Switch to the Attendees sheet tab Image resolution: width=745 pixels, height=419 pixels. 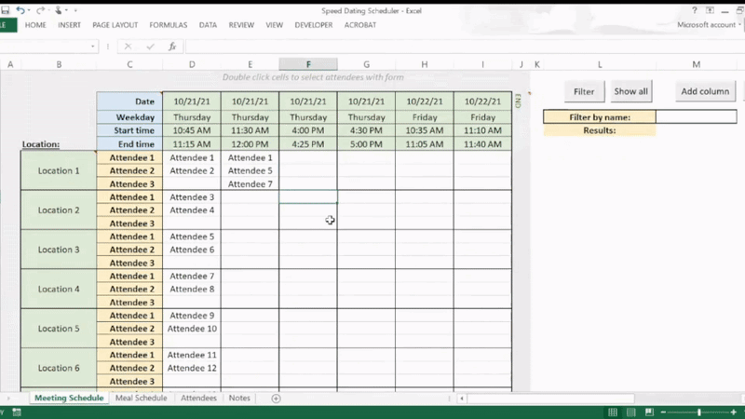point(198,399)
